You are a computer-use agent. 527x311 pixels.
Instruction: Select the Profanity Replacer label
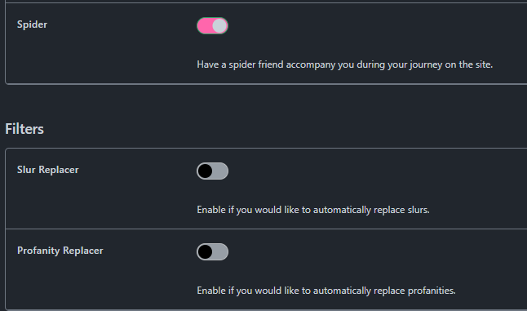click(60, 251)
